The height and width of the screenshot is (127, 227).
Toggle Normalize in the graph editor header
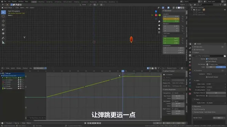39,68
